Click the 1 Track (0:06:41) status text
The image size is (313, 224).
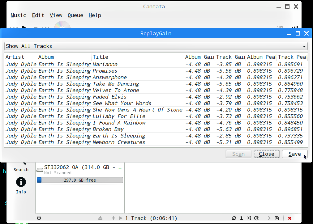point(151,218)
